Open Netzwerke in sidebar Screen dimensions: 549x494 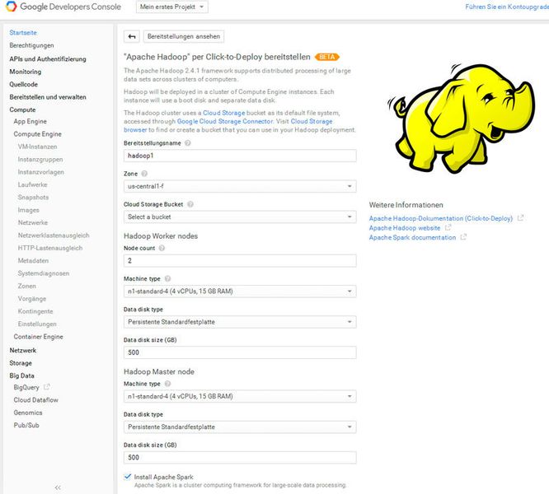33,222
